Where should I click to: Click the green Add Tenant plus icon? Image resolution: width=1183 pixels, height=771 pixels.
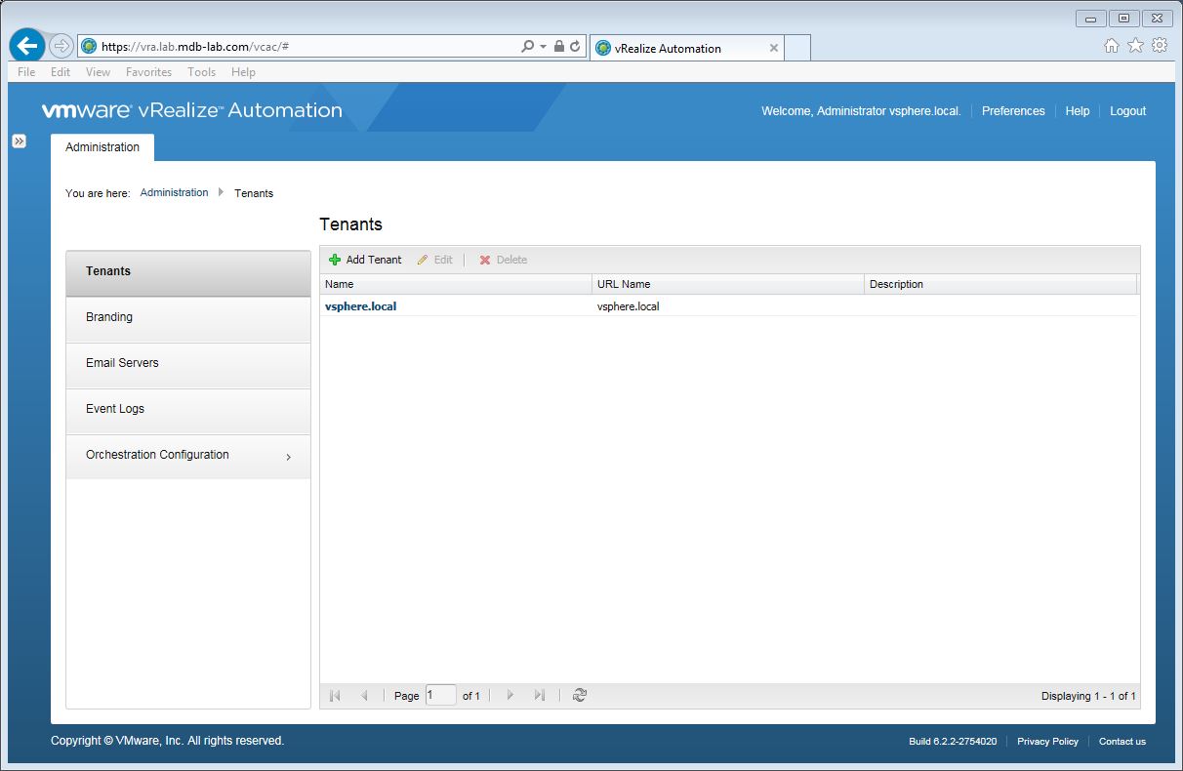pyautogui.click(x=335, y=260)
